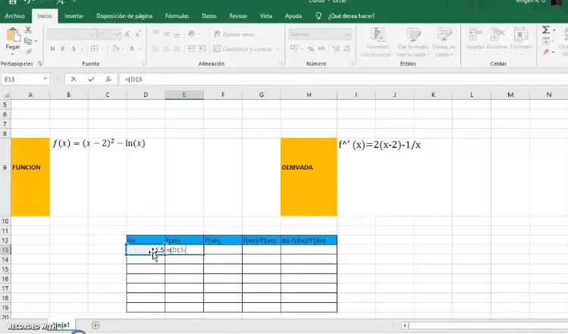568x334 pixels.
Task: Open the cell borders tool
Action: pos(95,48)
